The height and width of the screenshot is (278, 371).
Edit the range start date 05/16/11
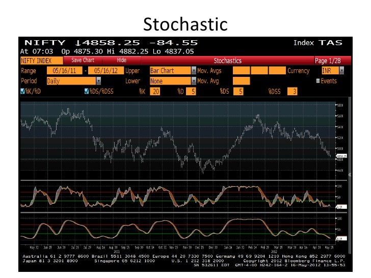(x=64, y=71)
